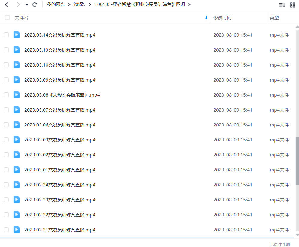Click video icon of 2023.02.22 file
The image size is (299, 247).
17,214
